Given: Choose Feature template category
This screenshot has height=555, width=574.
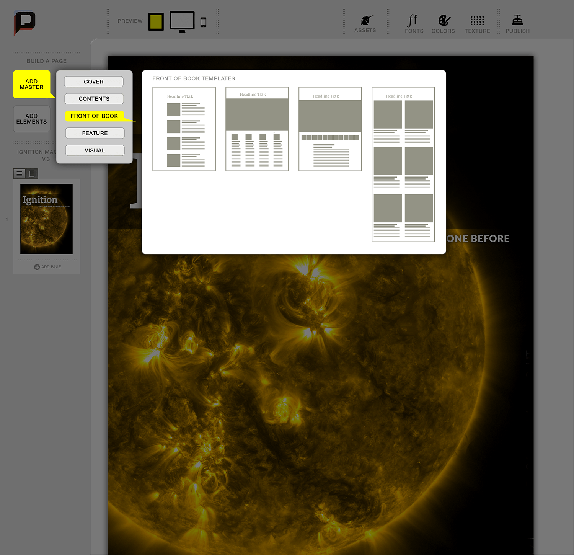Looking at the screenshot, I should tap(95, 133).
